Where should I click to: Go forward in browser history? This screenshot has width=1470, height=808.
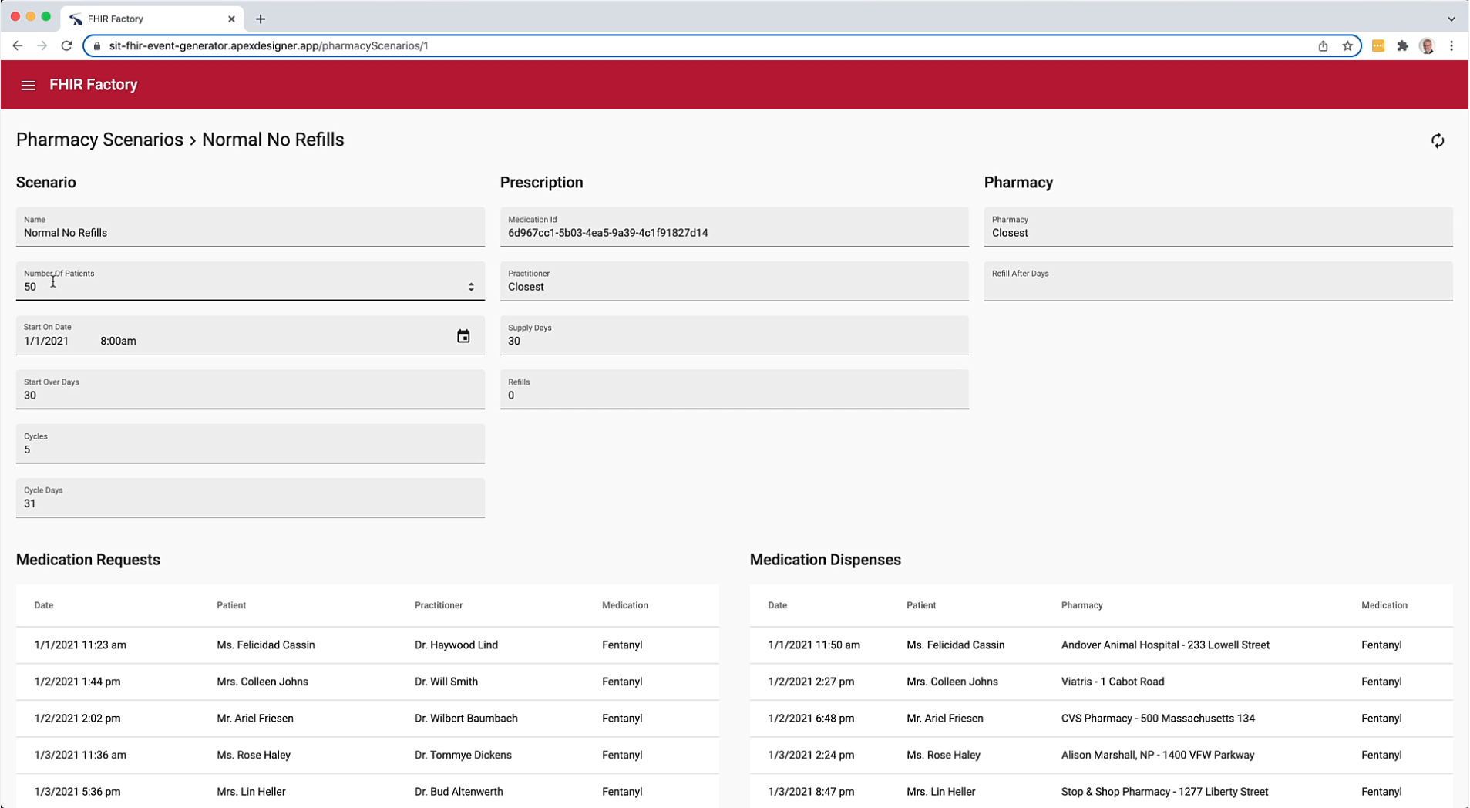pyautogui.click(x=42, y=45)
